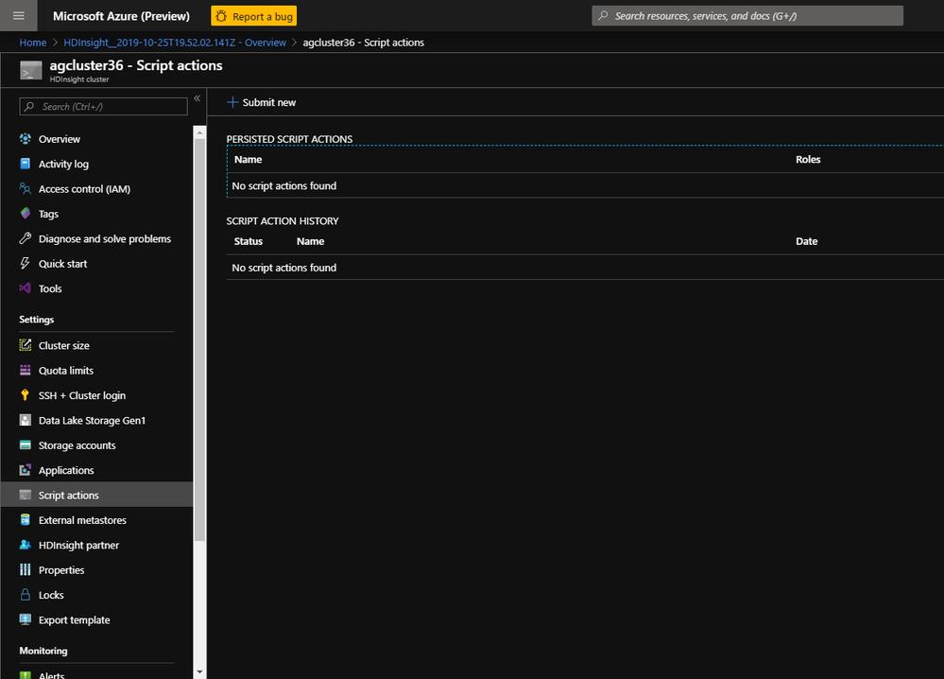
Task: Click the SSH + Cluster login key icon
Action: (26, 395)
